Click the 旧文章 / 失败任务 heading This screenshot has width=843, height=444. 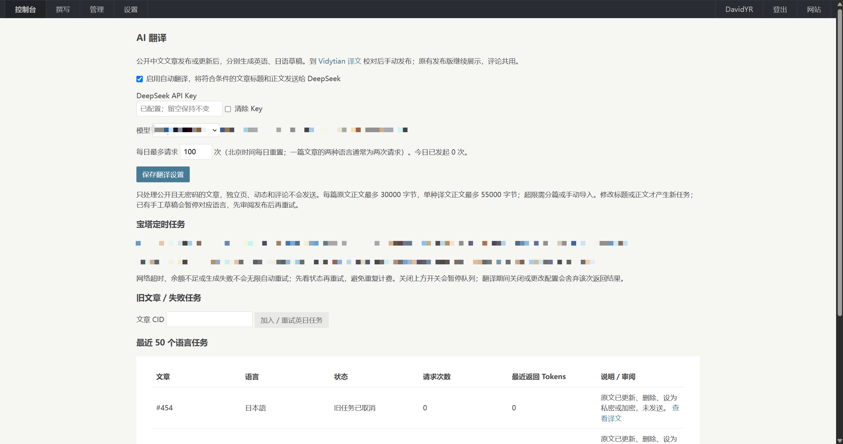click(x=169, y=298)
